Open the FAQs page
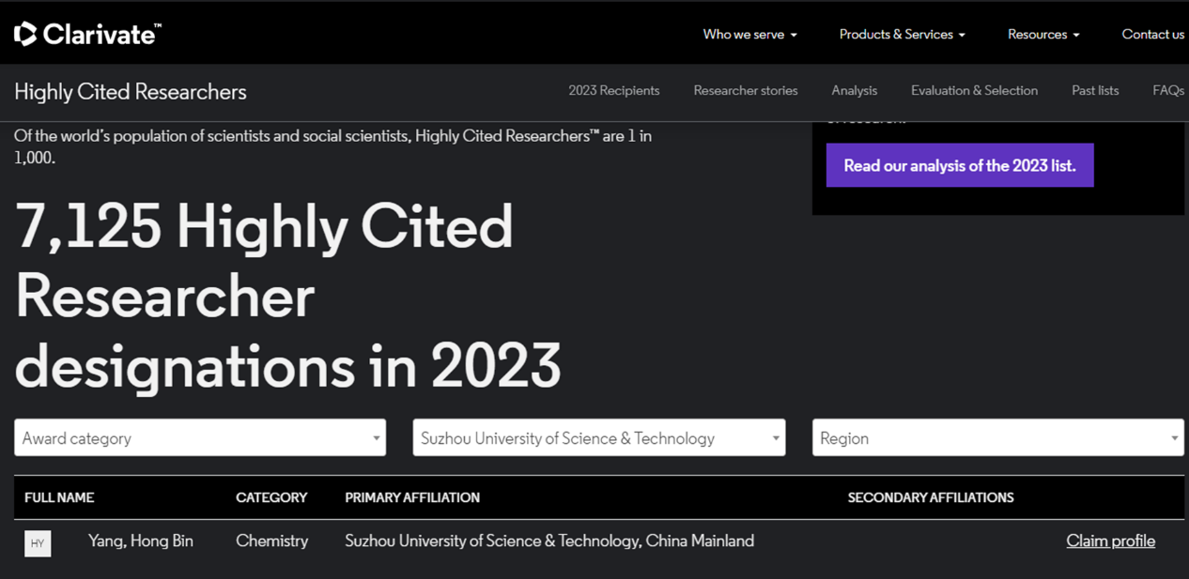Screen dimensions: 1189x579 coord(1167,91)
